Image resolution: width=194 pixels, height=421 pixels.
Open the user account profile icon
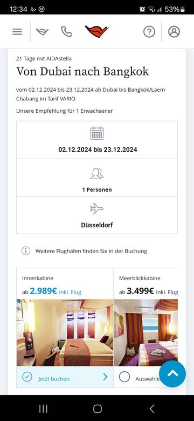tap(174, 32)
